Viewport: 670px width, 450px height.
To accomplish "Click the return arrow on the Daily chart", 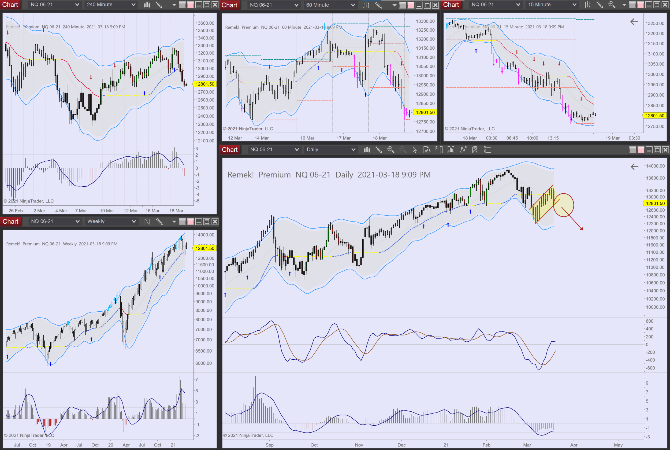I will [x=634, y=167].
